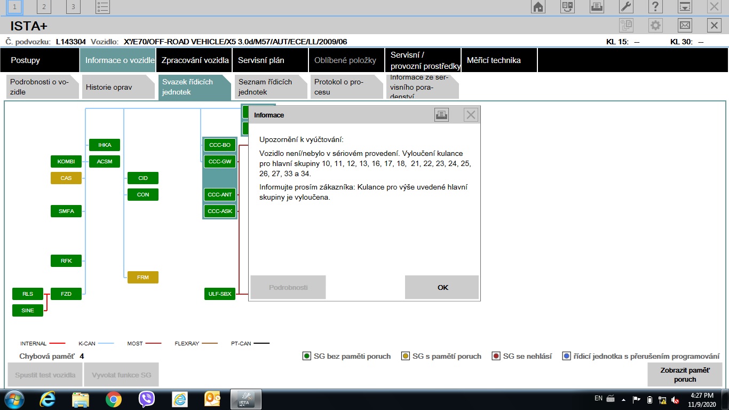Image resolution: width=729 pixels, height=410 pixels.
Task: Open Viber from the taskbar
Action: click(146, 399)
